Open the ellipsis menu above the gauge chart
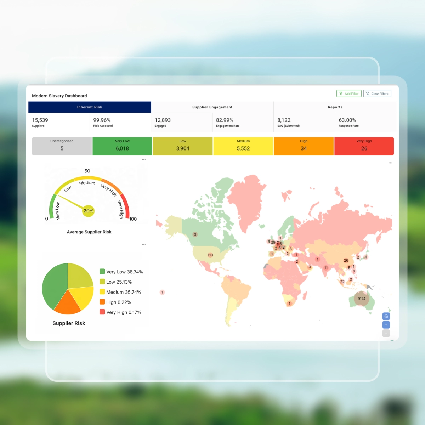This screenshot has height=425, width=425. click(x=144, y=159)
